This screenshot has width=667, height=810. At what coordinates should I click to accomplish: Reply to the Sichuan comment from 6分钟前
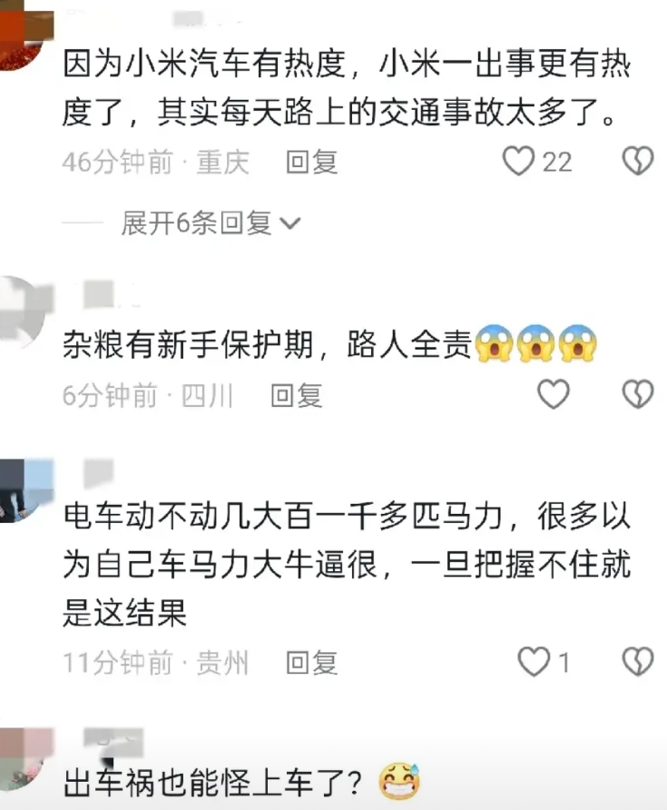click(297, 395)
